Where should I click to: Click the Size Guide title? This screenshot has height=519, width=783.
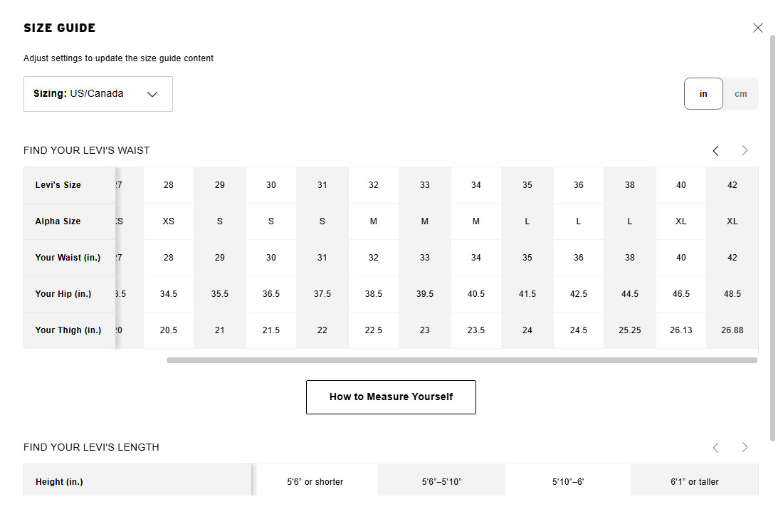click(x=59, y=28)
